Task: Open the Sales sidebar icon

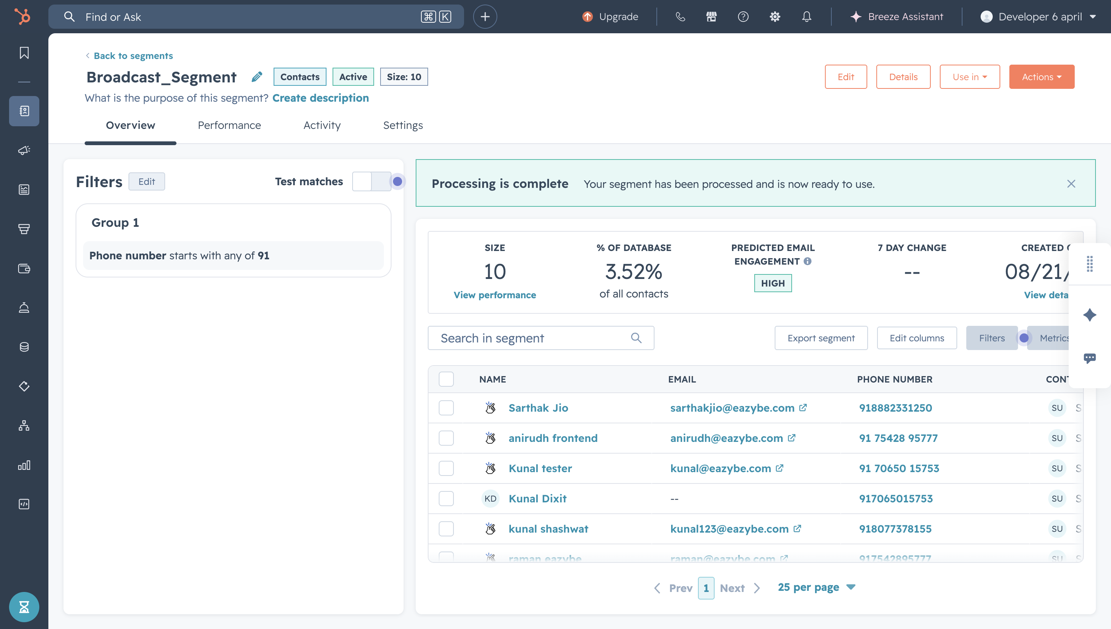Action: pyautogui.click(x=24, y=229)
